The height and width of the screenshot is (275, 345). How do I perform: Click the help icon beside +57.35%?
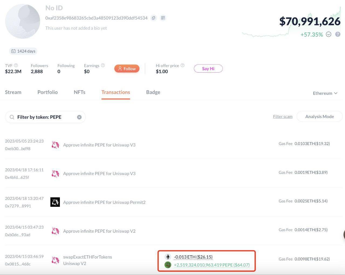click(337, 34)
